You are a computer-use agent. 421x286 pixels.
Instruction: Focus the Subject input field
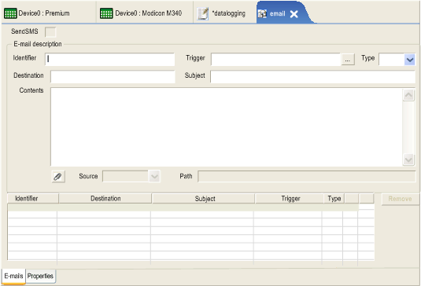pos(312,77)
